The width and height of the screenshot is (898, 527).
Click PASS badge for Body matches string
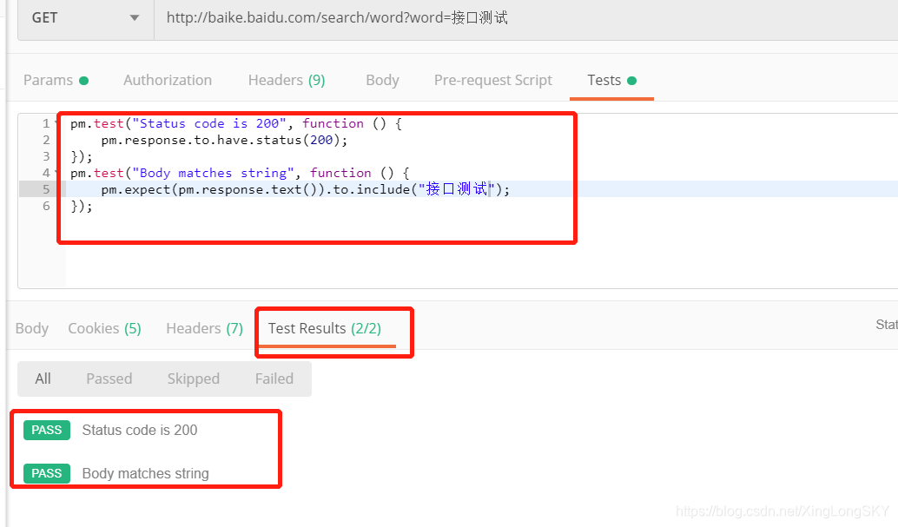coord(47,473)
